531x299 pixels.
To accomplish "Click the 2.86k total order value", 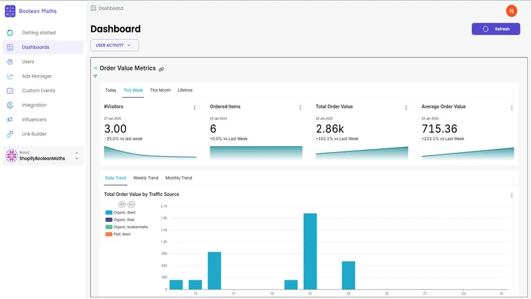I will [x=330, y=129].
